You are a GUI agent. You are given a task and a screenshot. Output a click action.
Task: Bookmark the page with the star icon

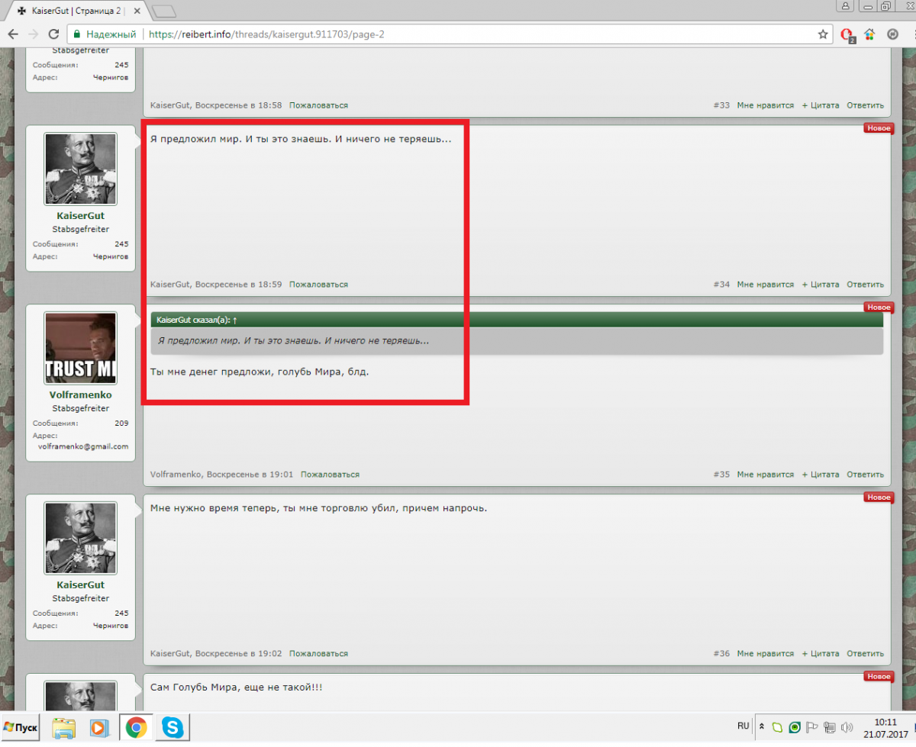(x=823, y=34)
